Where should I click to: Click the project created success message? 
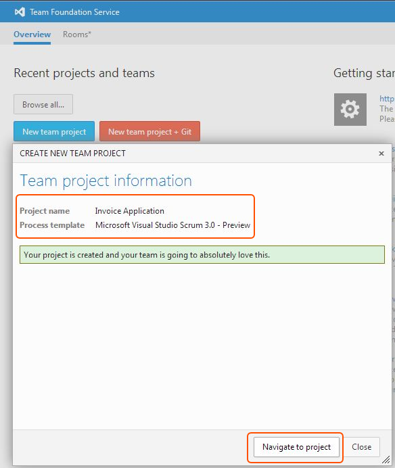202,255
